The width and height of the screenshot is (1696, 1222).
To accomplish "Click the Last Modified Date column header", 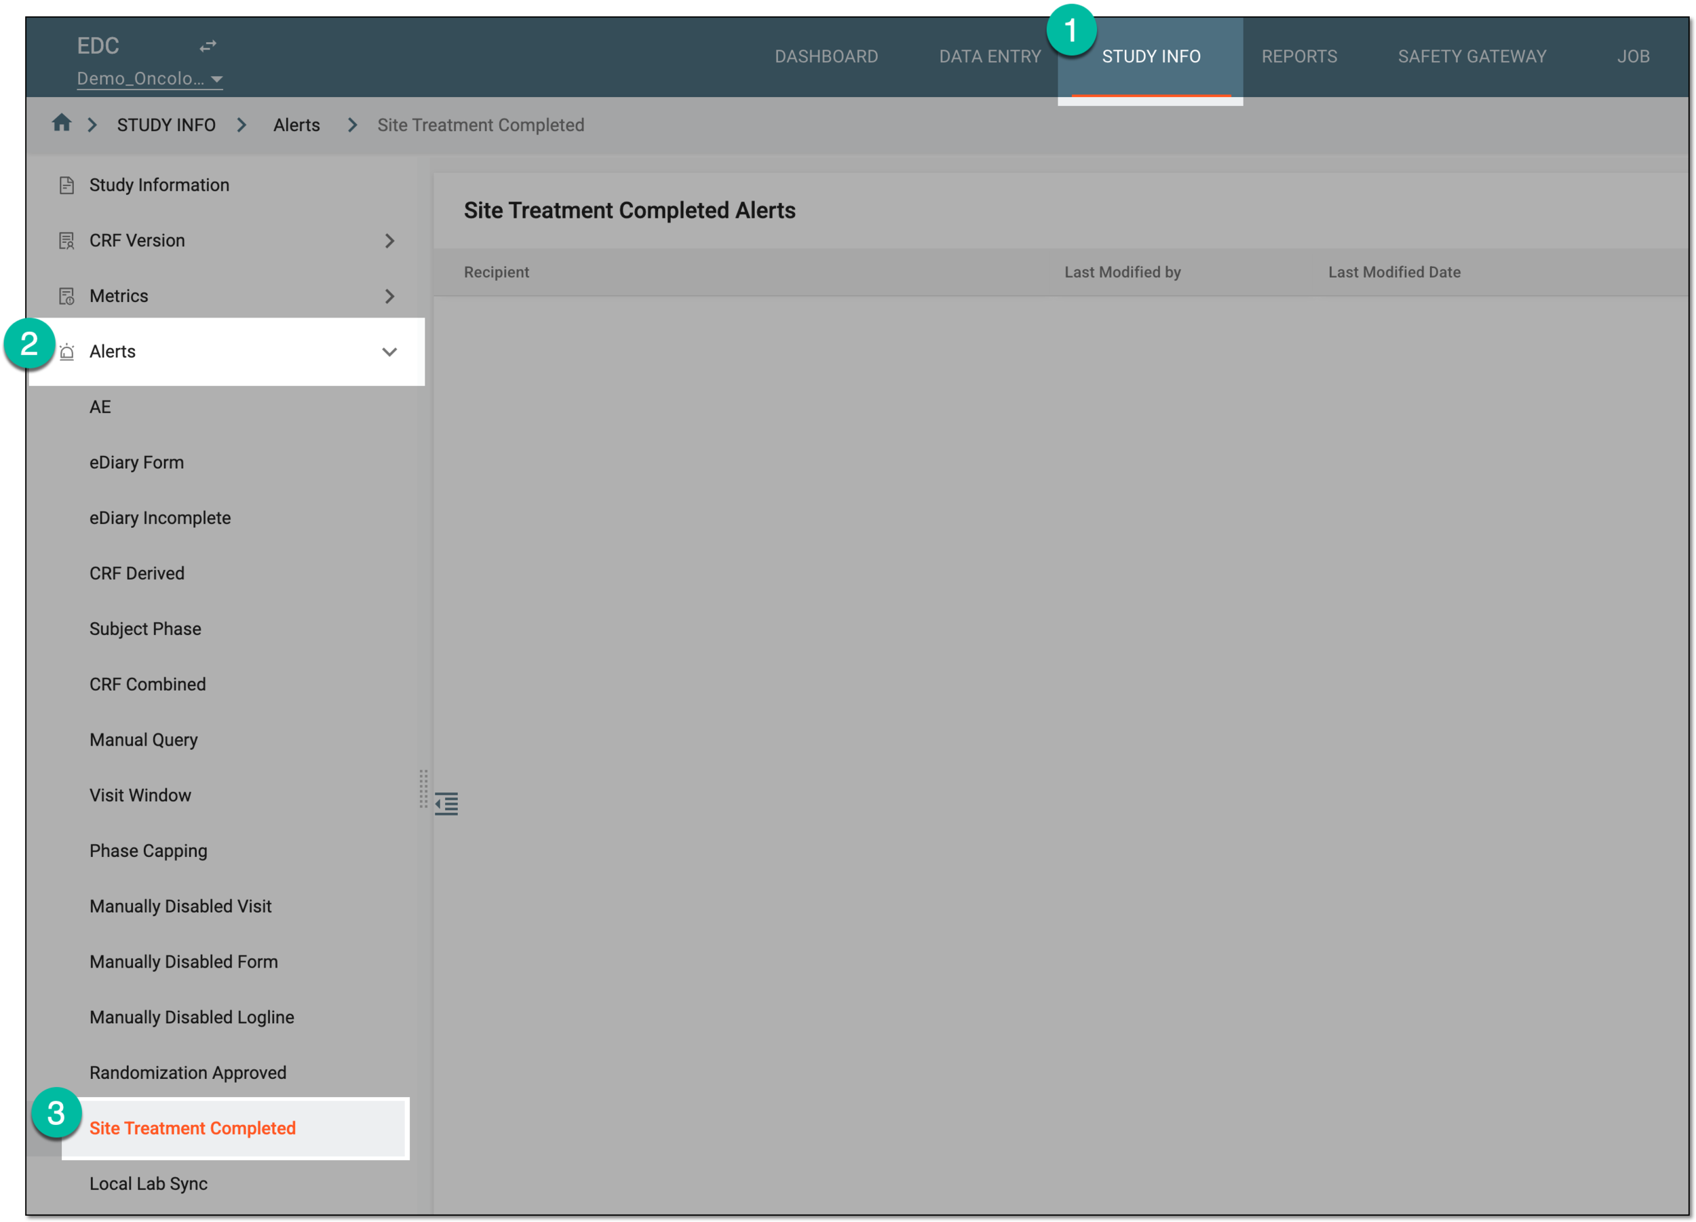I will pos(1394,272).
